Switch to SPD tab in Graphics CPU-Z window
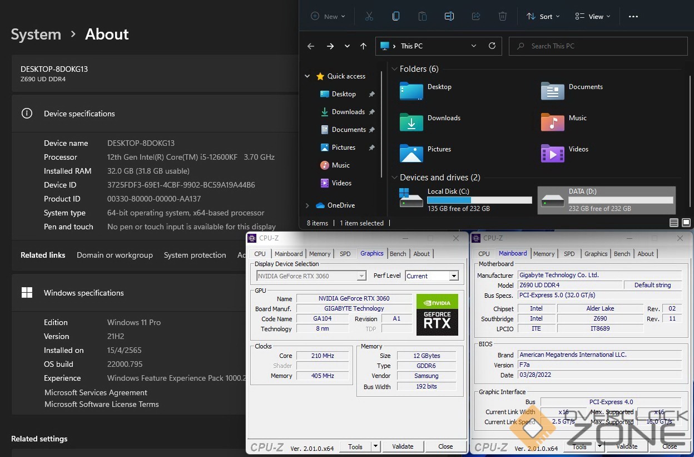Screen dimensions: 694x457 tap(345, 254)
